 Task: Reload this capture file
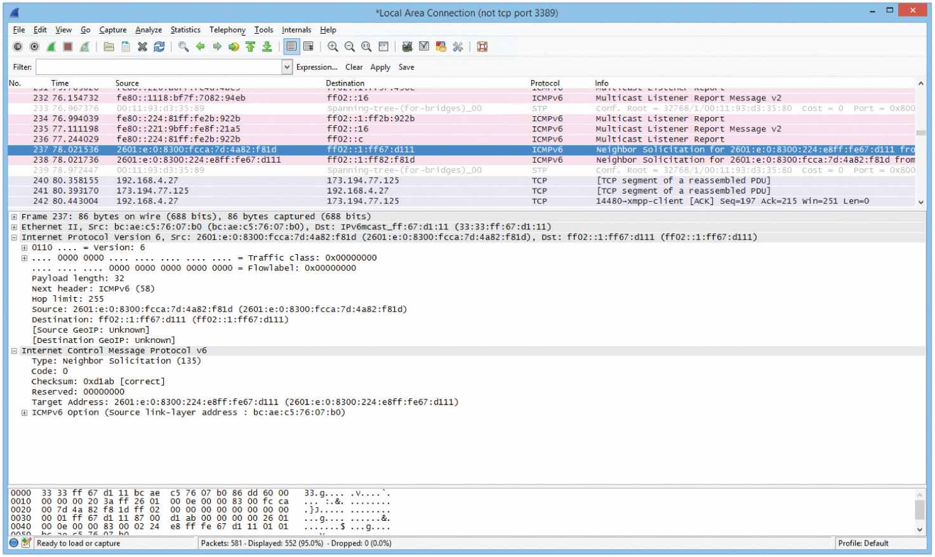point(159,46)
